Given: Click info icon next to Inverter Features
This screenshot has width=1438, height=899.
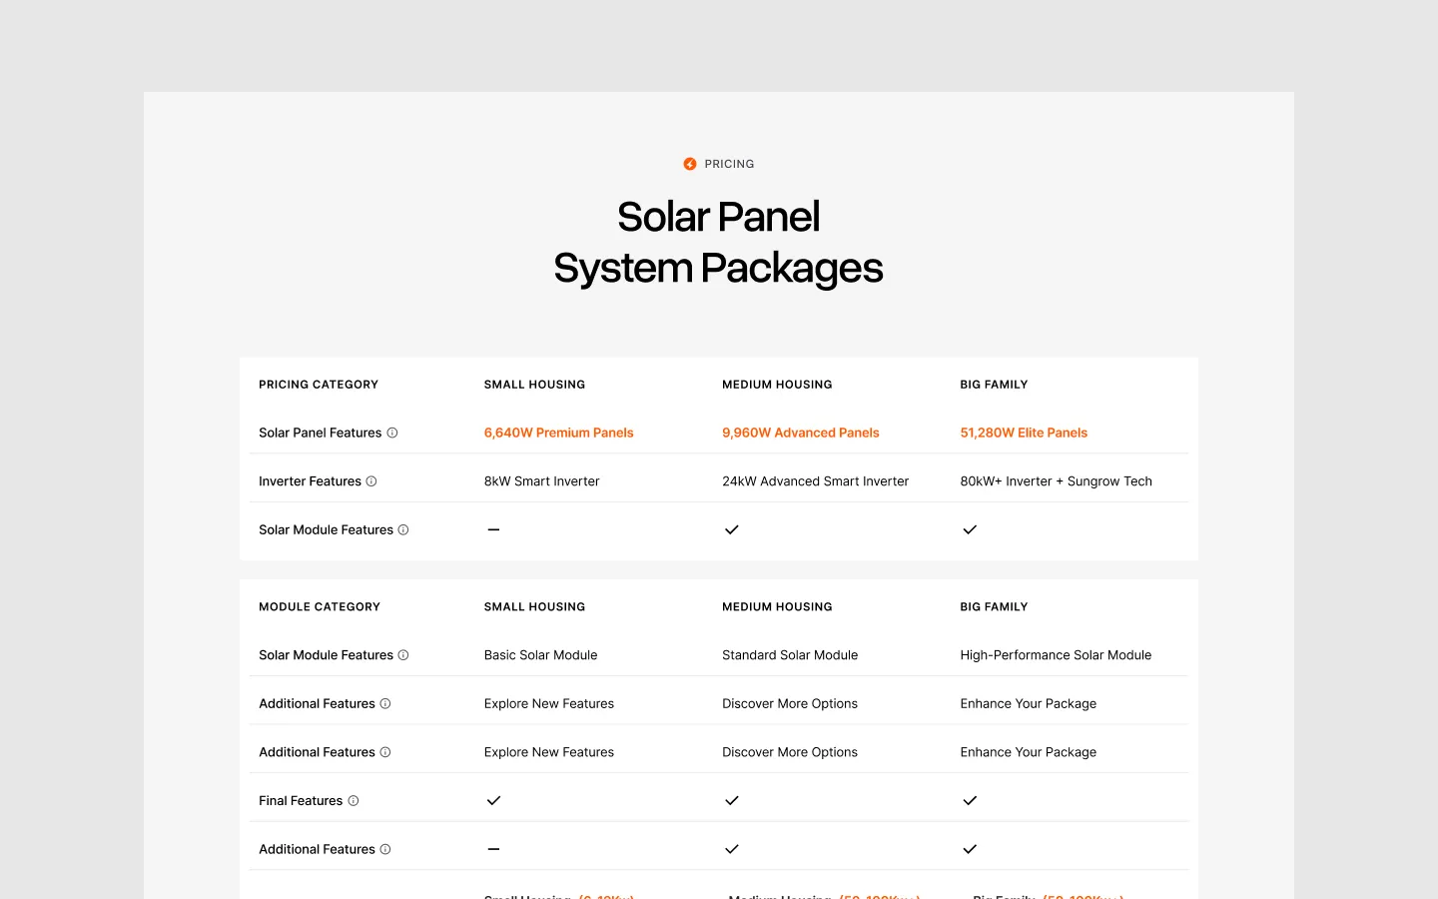Looking at the screenshot, I should (371, 481).
